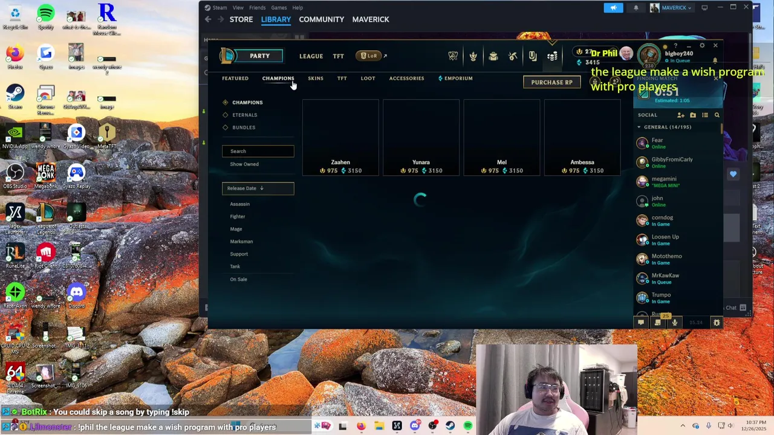Open the Profile laurel icon in top bar
The width and height of the screenshot is (774, 435).
pyautogui.click(x=473, y=56)
